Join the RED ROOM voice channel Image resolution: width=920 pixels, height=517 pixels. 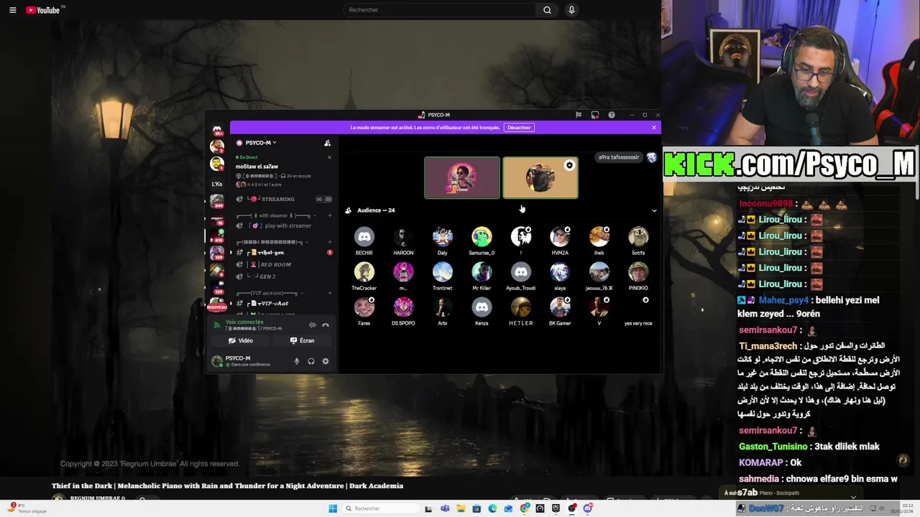tap(284, 265)
